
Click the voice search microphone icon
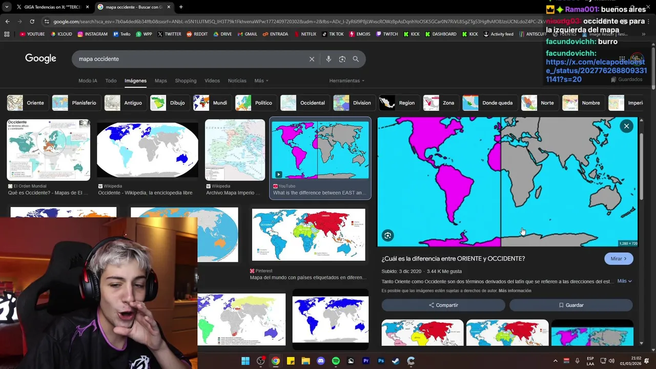click(x=329, y=59)
